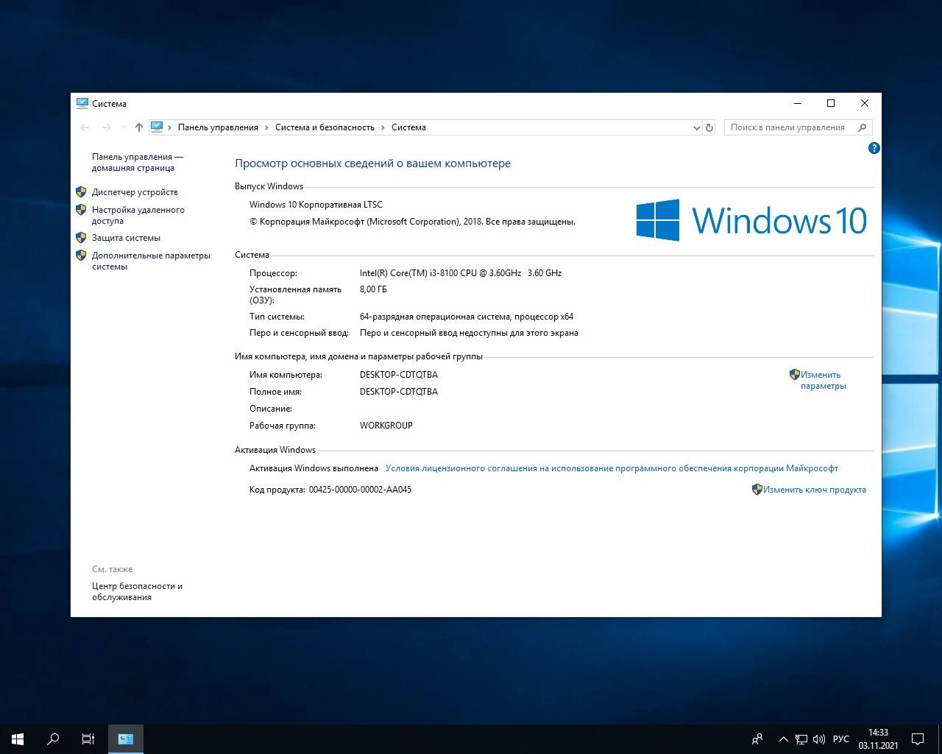Viewport: 942px width, 754px height.
Task: Refresh the Control Panel page
Action: (x=709, y=127)
